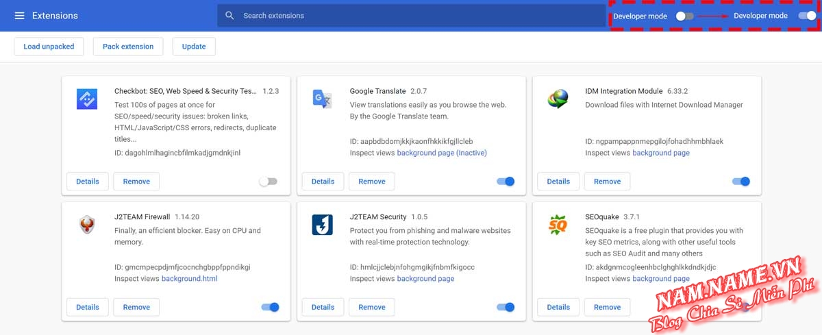Image resolution: width=822 pixels, height=335 pixels.
Task: Click the IDM version 6.33.2 text
Action: click(x=677, y=91)
